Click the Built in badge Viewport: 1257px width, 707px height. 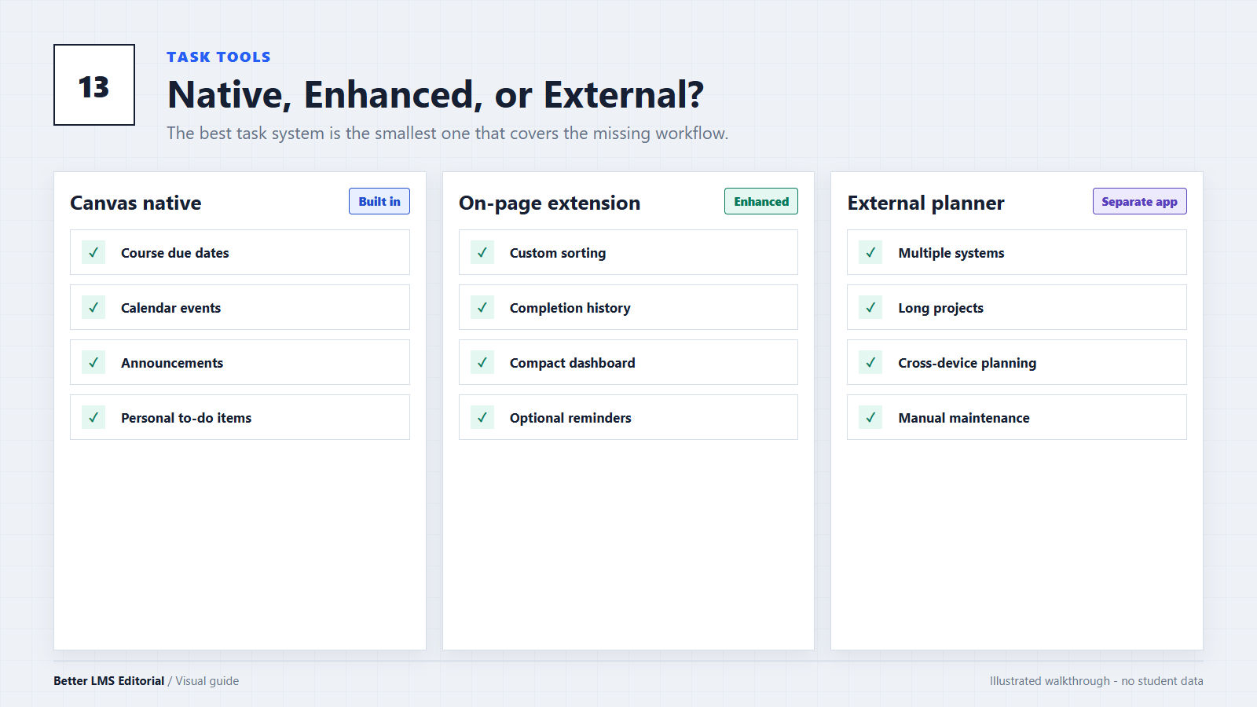click(x=379, y=201)
